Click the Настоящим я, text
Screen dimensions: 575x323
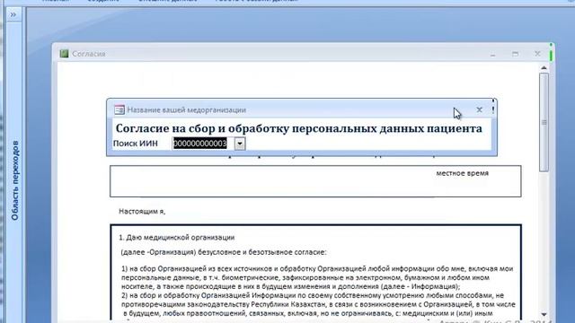pos(142,212)
